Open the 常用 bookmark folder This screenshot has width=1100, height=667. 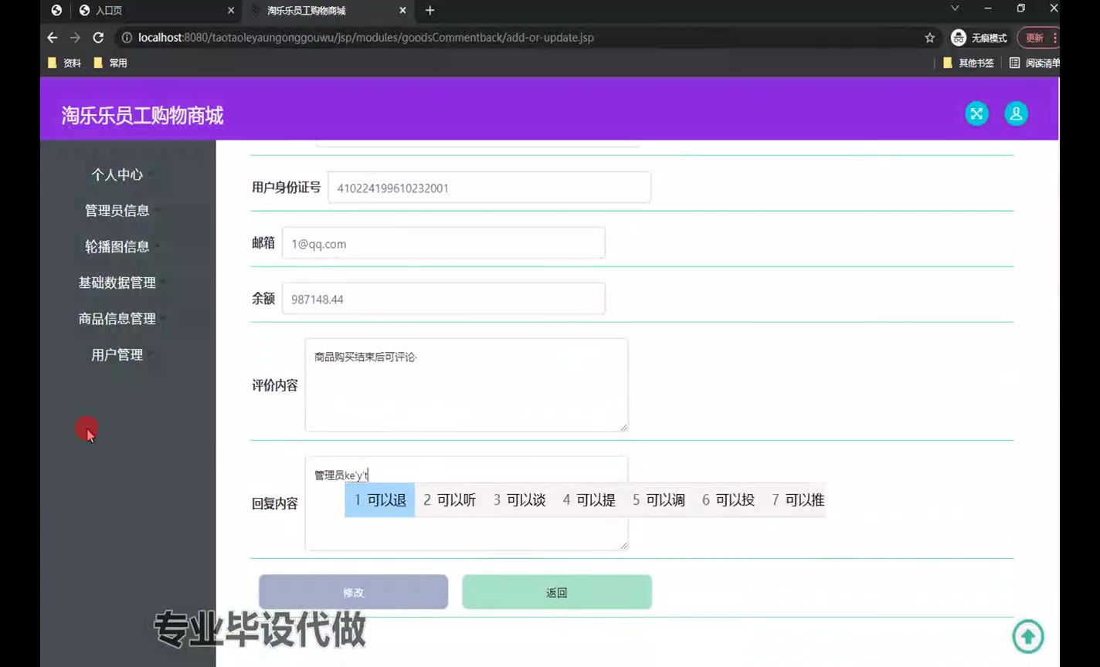coord(110,63)
